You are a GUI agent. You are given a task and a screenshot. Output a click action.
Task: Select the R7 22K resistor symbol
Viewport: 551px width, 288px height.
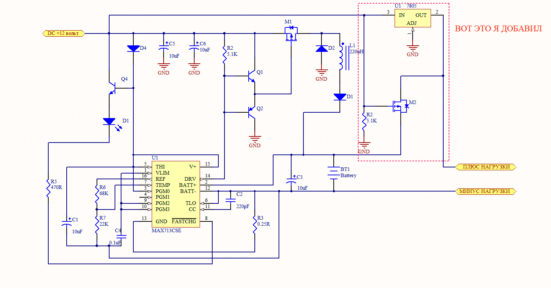click(97, 224)
